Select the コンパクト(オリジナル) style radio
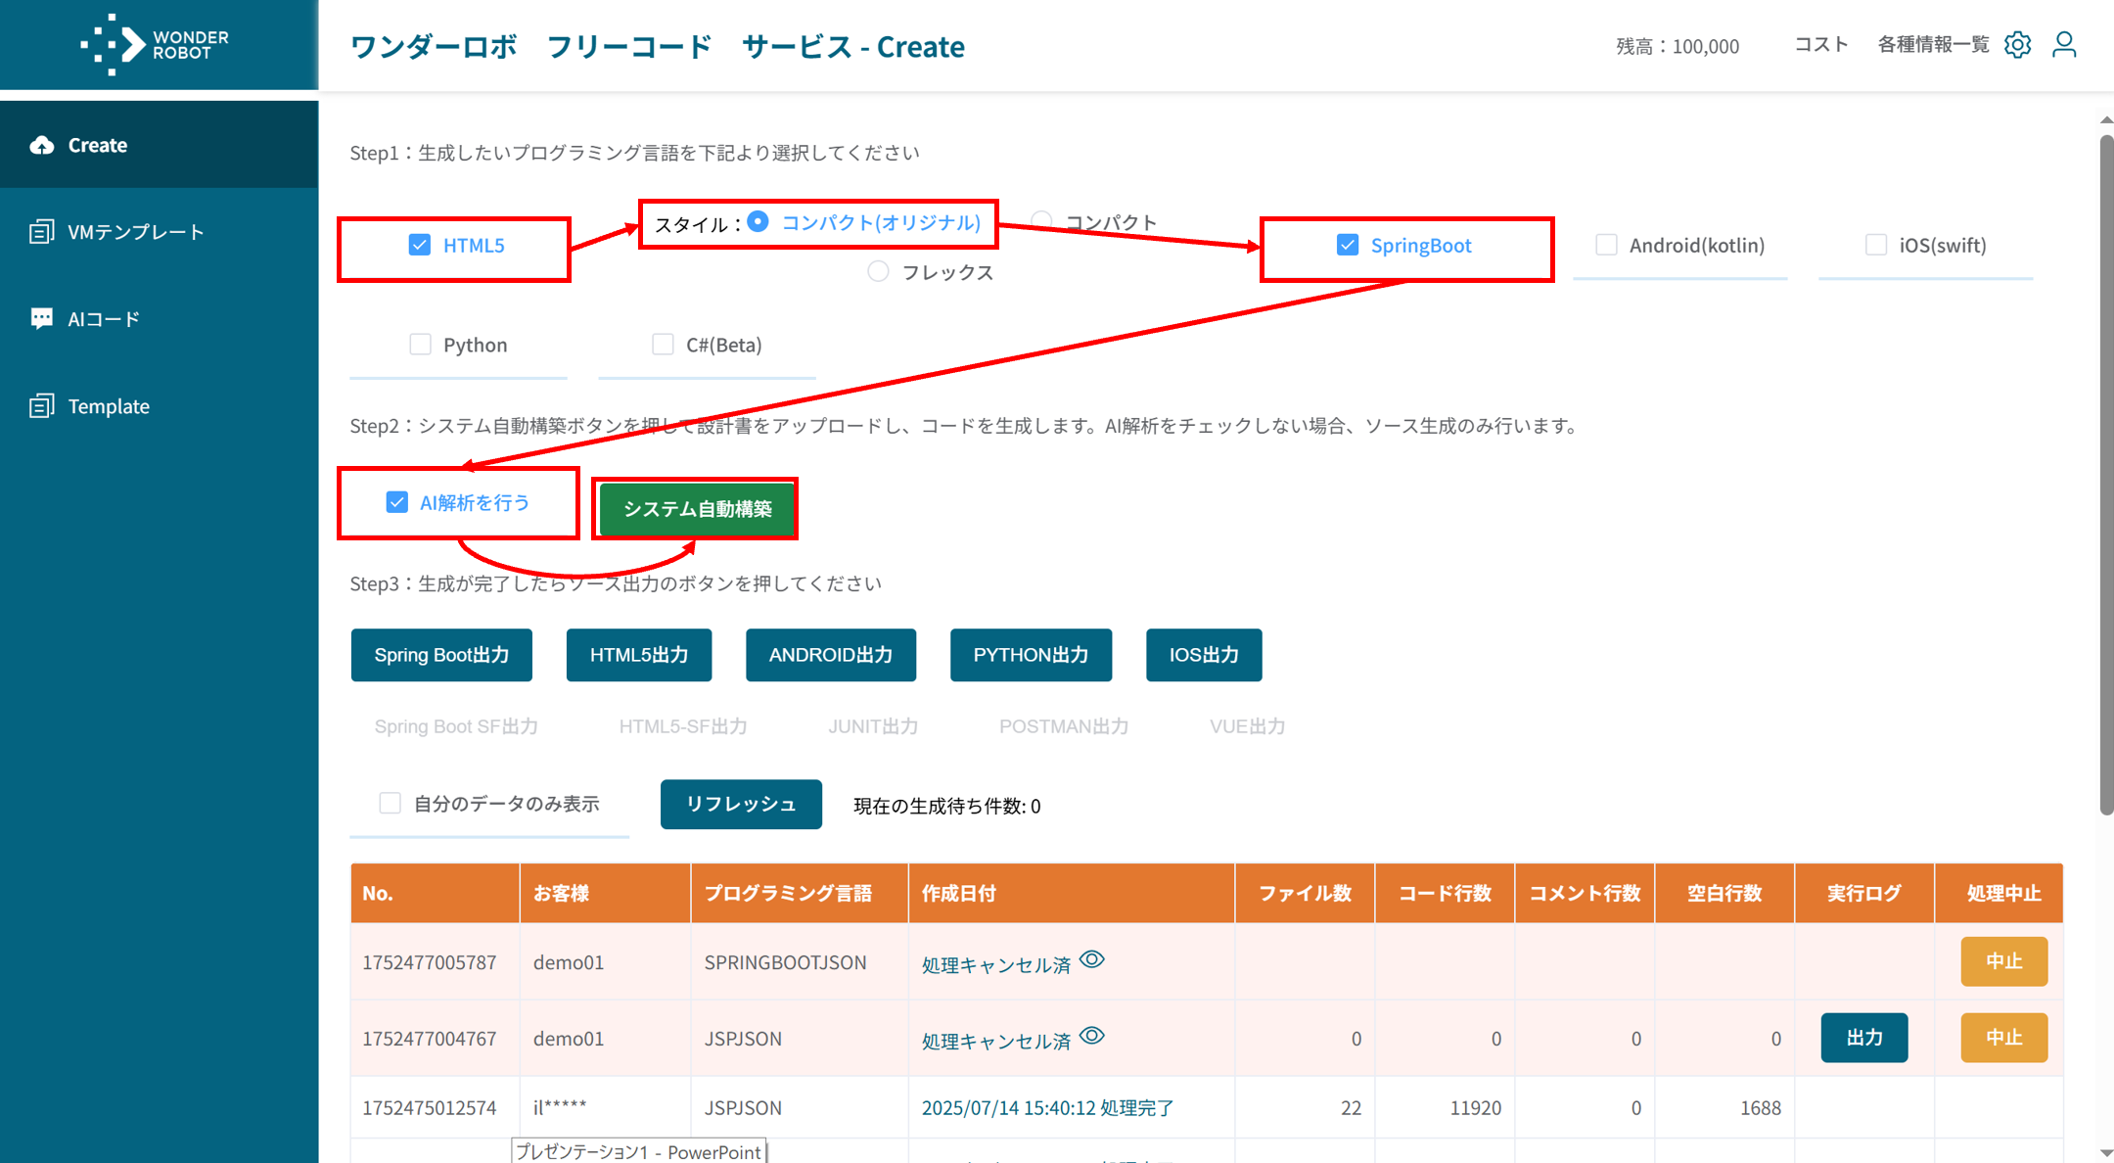Viewport: 2114px width, 1163px height. pyautogui.click(x=758, y=222)
